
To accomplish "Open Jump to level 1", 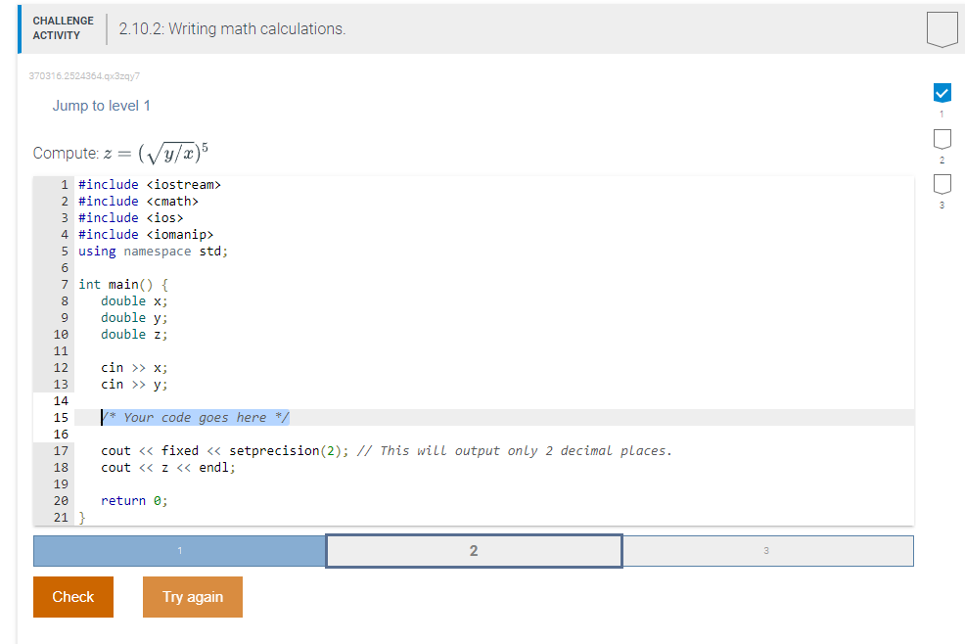I will [x=99, y=105].
